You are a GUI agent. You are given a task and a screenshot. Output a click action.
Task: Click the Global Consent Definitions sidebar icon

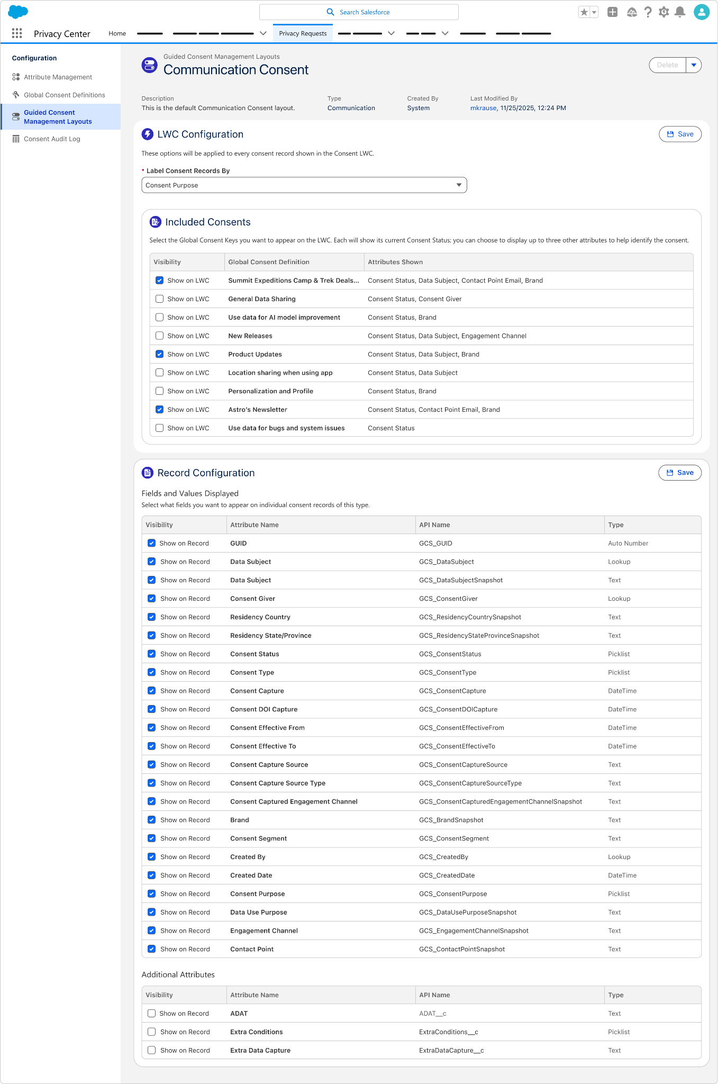(x=16, y=95)
